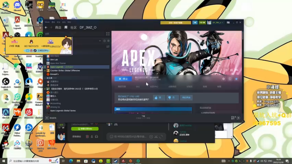The image size is (292, 164).
Task: Toggle the favorite star icon
Action: click(236, 79)
